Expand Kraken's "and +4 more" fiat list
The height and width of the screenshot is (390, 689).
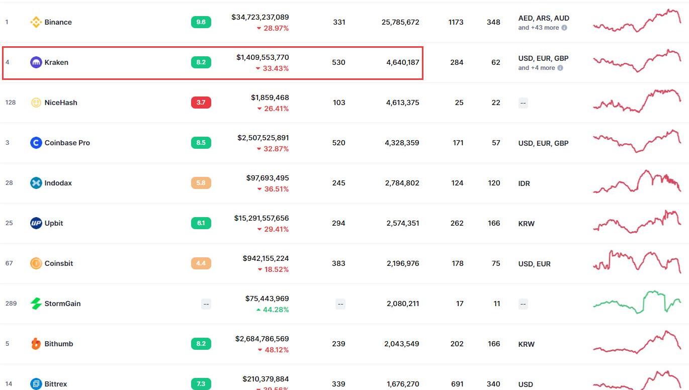pyautogui.click(x=536, y=68)
